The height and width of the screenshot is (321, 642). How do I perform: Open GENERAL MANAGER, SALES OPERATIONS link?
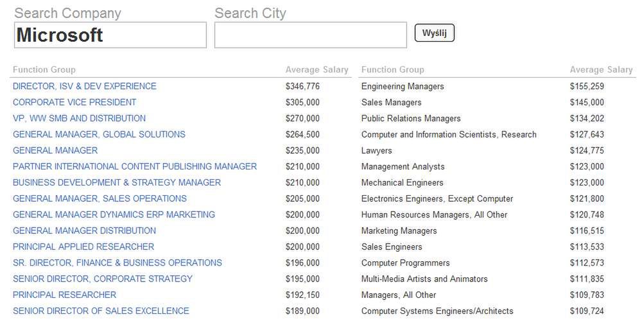click(x=100, y=198)
